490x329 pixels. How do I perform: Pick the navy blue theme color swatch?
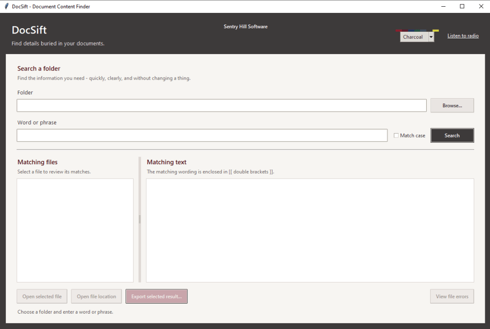pos(411,31)
